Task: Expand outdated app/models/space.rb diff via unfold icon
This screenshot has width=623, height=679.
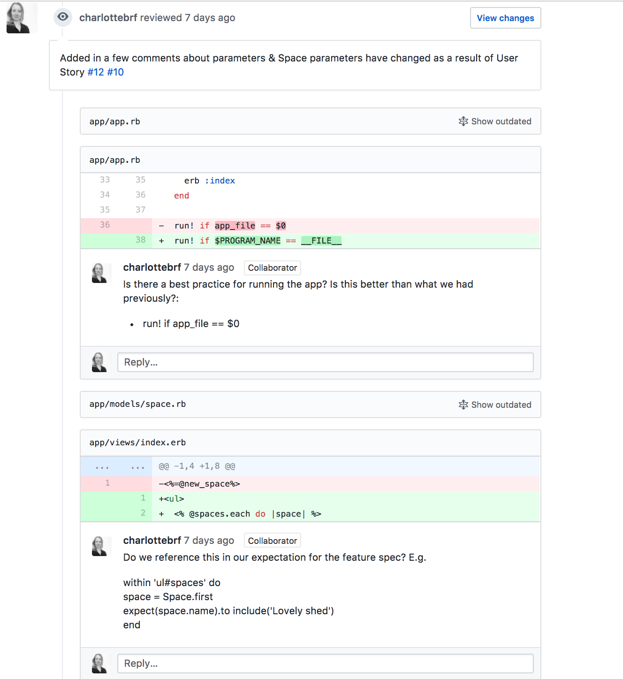Action: pyautogui.click(x=463, y=404)
